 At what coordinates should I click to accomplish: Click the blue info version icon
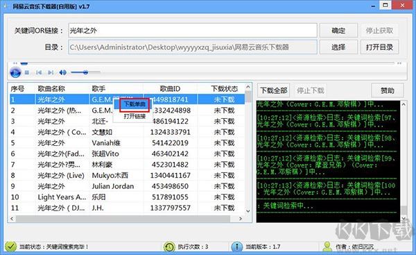[236, 247]
